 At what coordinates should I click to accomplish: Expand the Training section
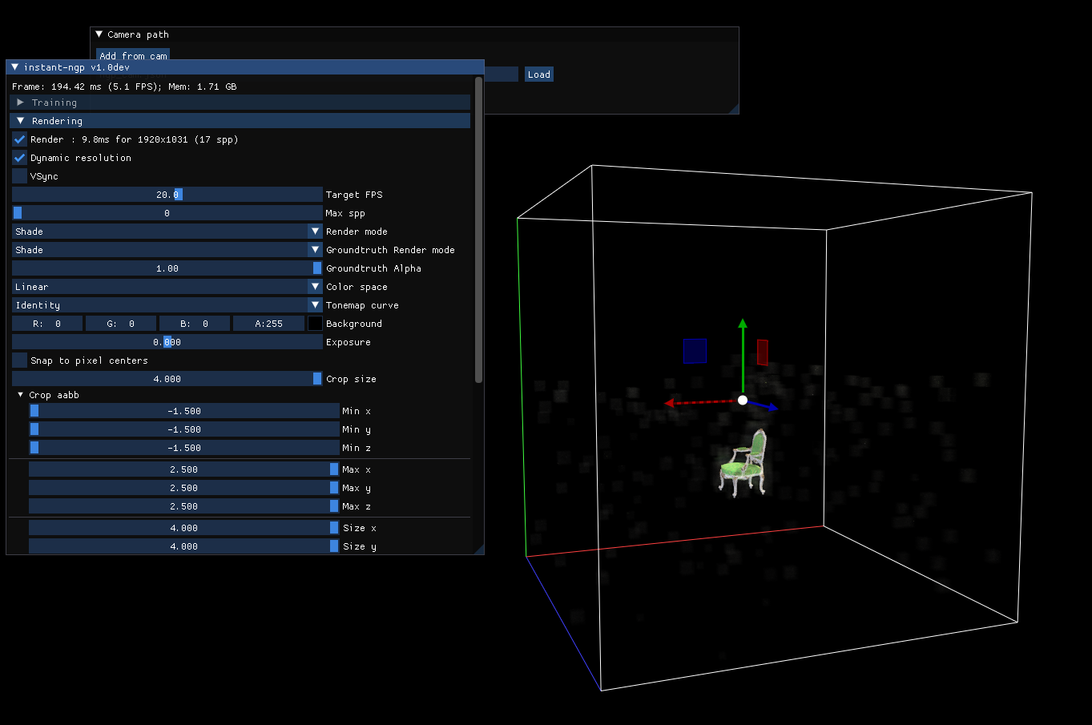19,102
